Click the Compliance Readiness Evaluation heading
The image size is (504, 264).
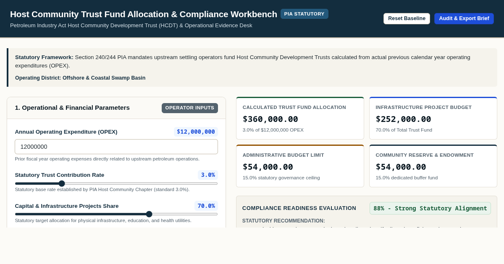point(299,208)
